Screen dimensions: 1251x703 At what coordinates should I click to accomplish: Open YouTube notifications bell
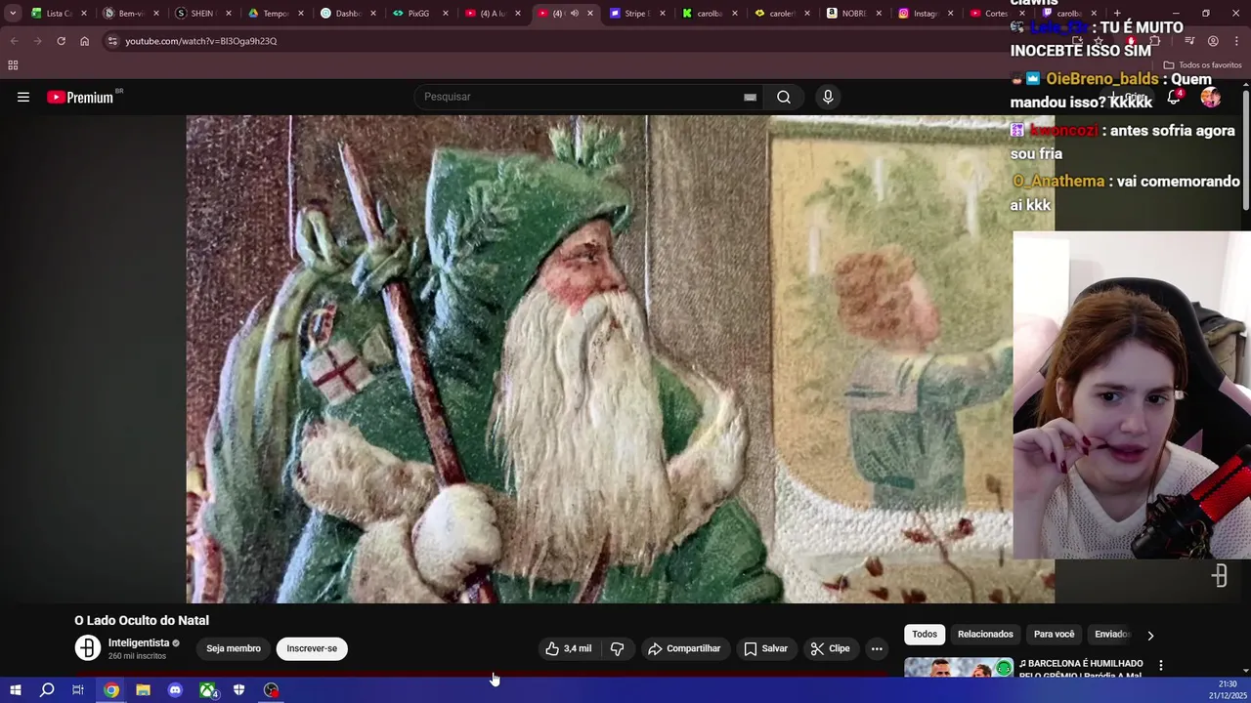click(x=1174, y=97)
